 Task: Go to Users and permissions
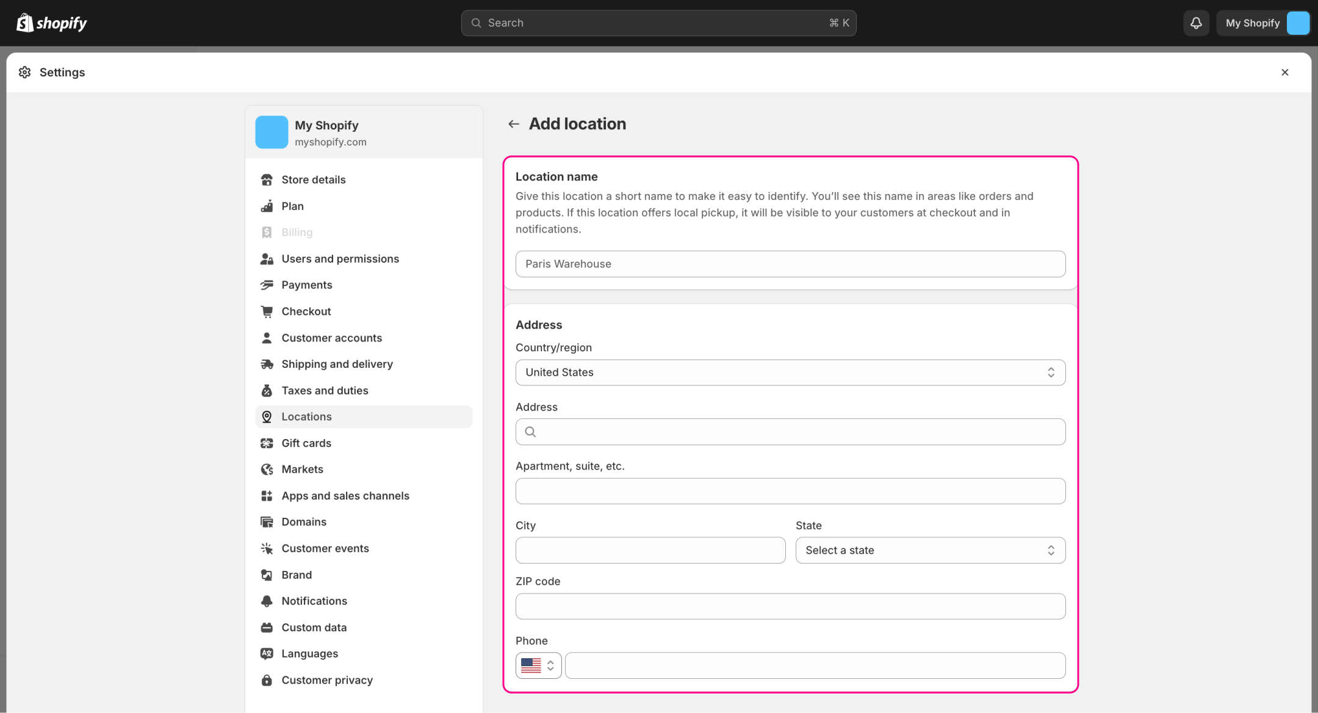340,259
